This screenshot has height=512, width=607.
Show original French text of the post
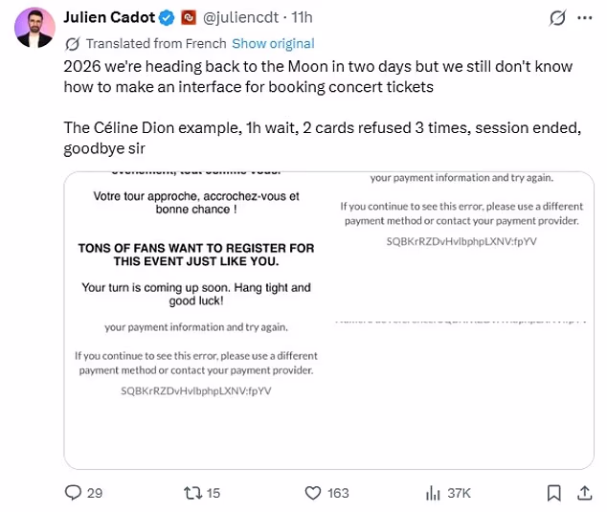[273, 43]
